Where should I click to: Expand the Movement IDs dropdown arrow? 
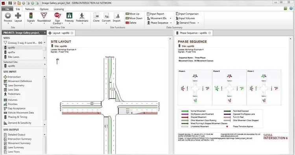(170, 18)
